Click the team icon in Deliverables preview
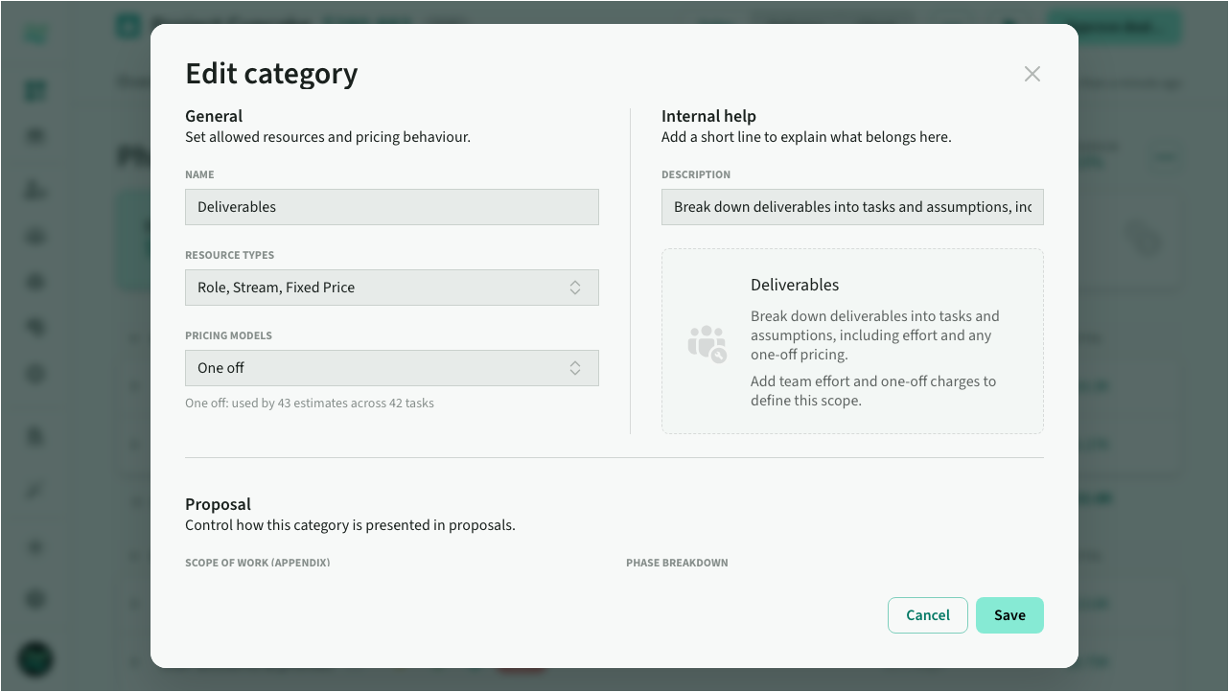The image size is (1229, 692). [707, 343]
